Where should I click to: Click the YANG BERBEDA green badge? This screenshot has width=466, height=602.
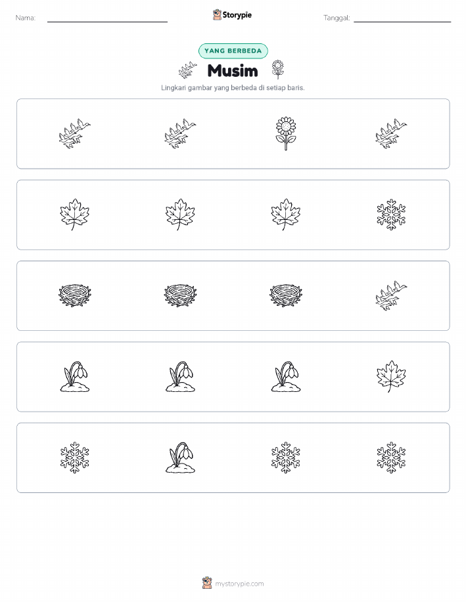233,51
